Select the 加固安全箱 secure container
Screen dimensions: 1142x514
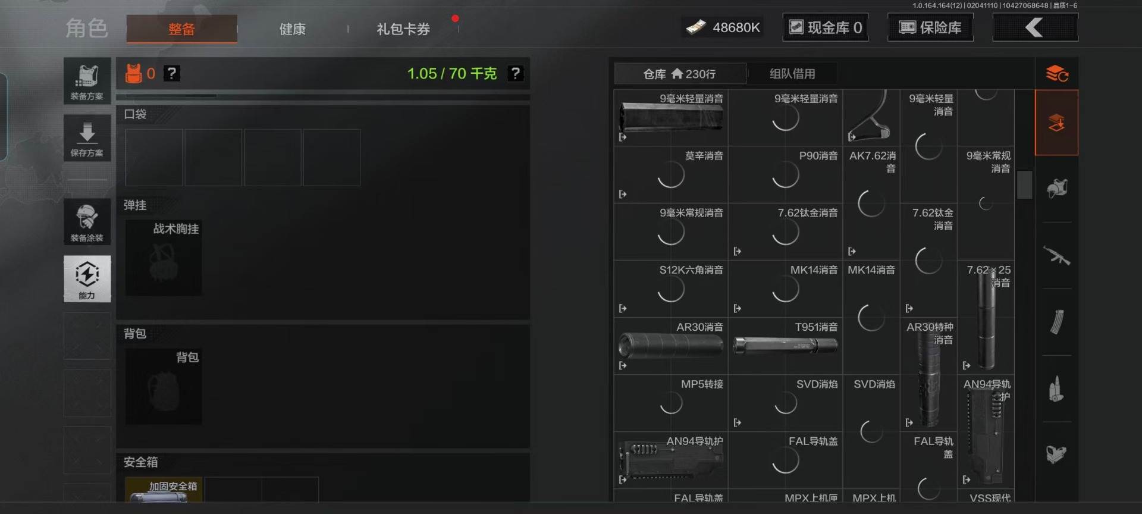click(x=164, y=490)
